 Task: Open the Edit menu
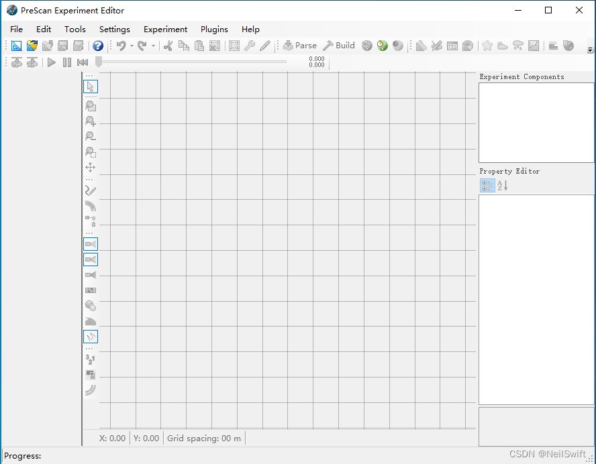[x=44, y=30]
